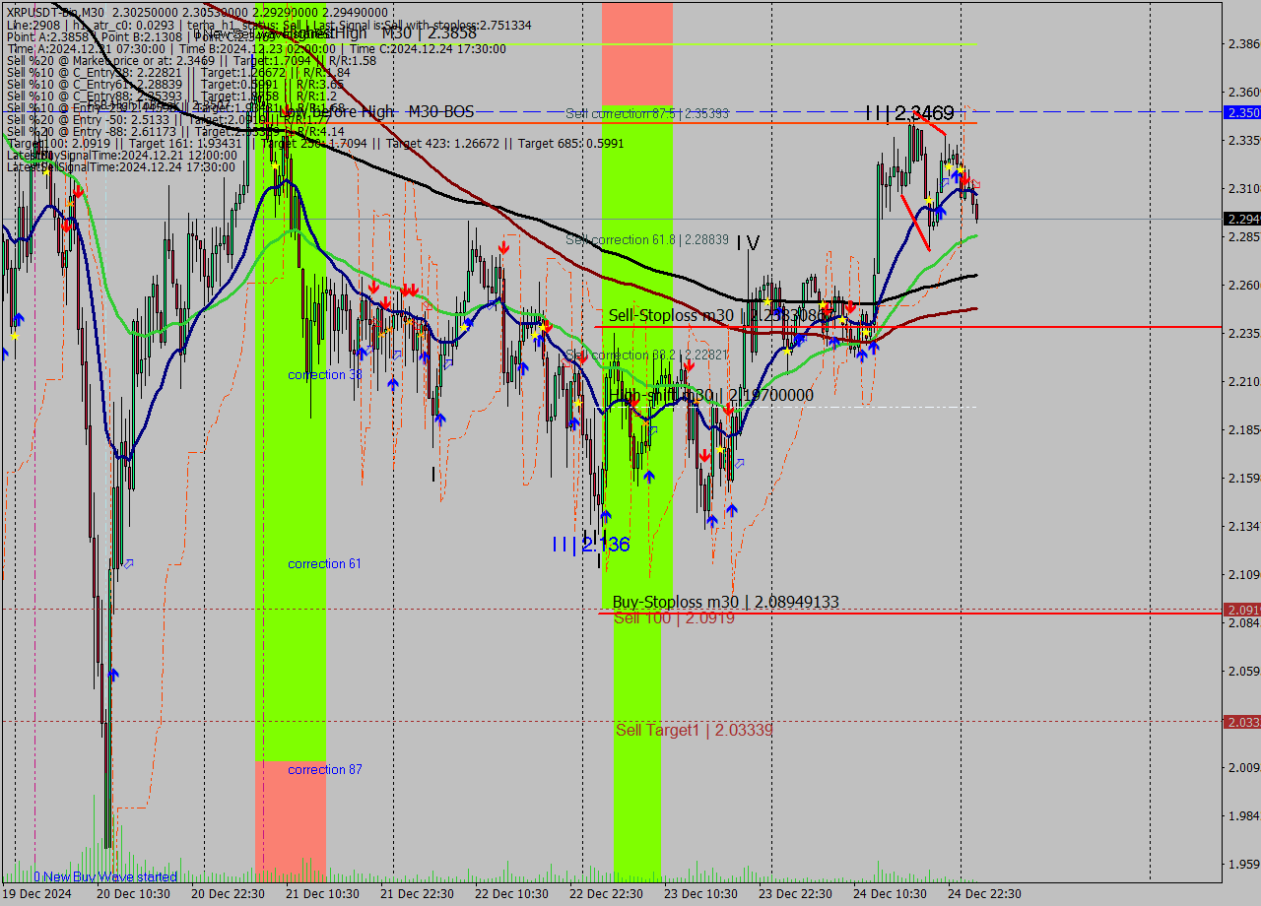
Task: Click the '20 Dec 10:30' time axis label
Action: point(134,894)
